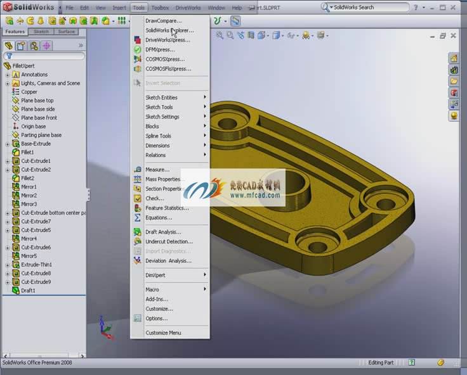The width and height of the screenshot is (467, 375).
Task: Click the feature tree filter field
Action: pyautogui.click(x=44, y=56)
